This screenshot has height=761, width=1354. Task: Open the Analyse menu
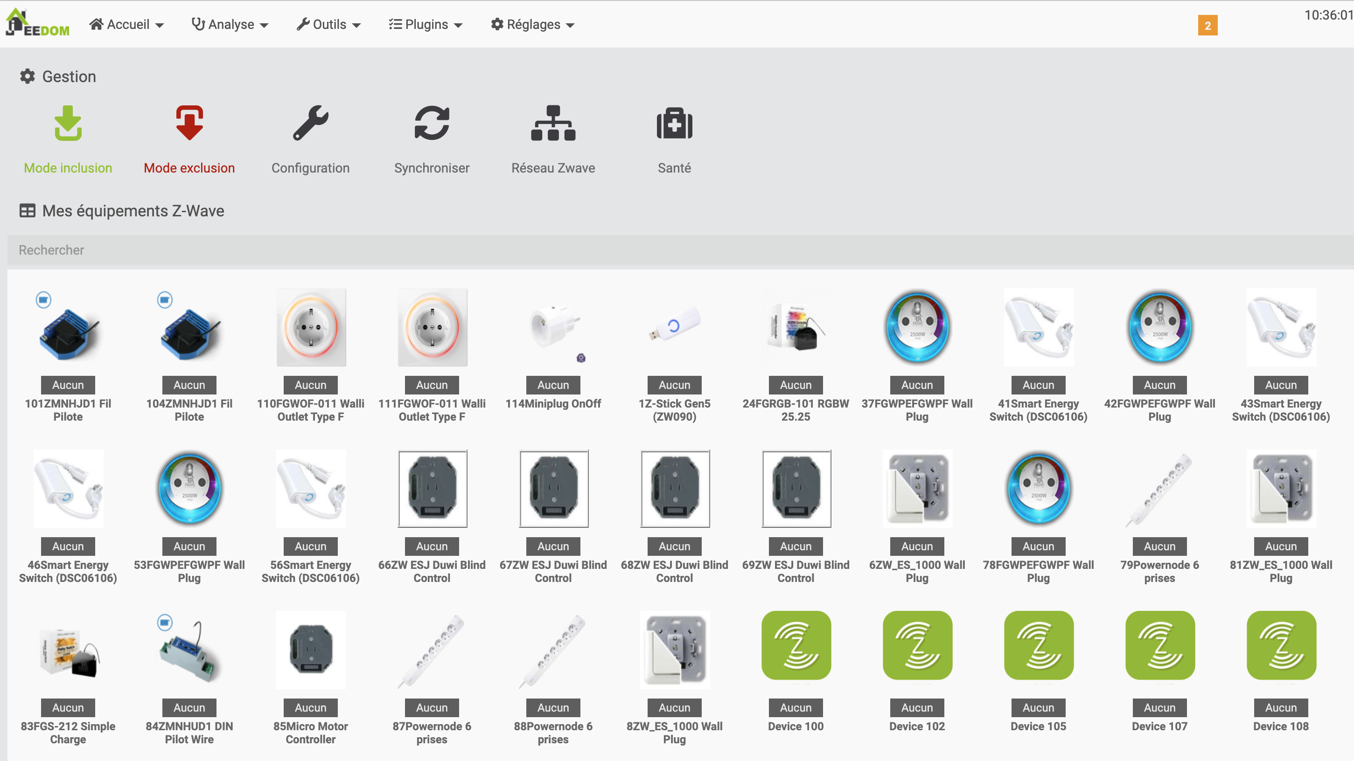click(x=230, y=24)
